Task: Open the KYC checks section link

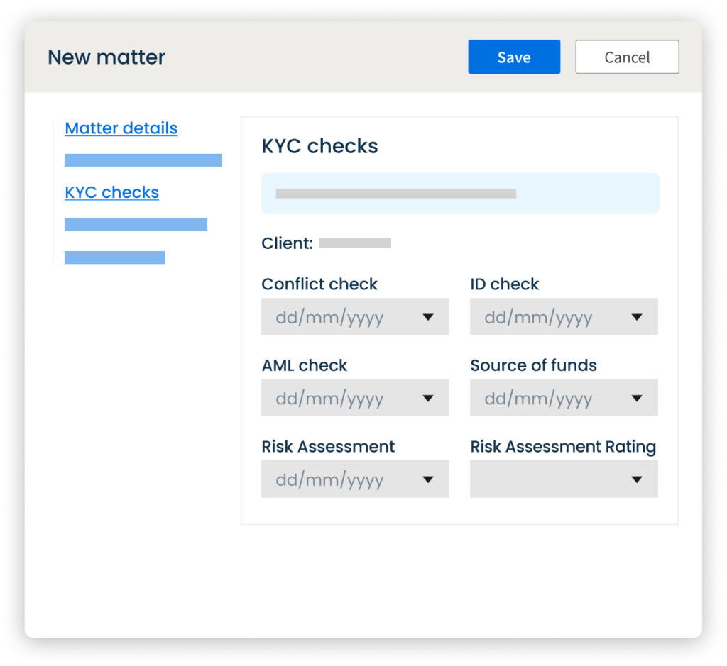Action: [111, 192]
